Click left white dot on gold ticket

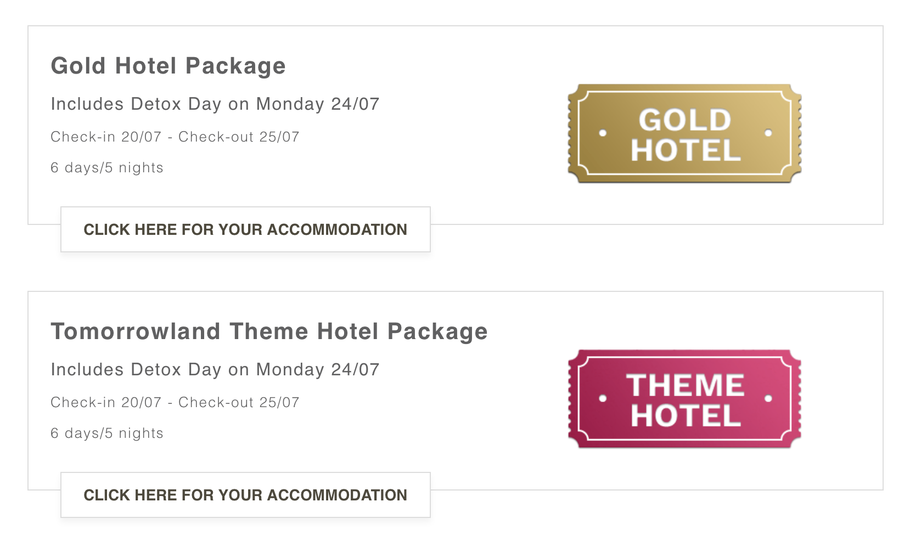coord(602,133)
